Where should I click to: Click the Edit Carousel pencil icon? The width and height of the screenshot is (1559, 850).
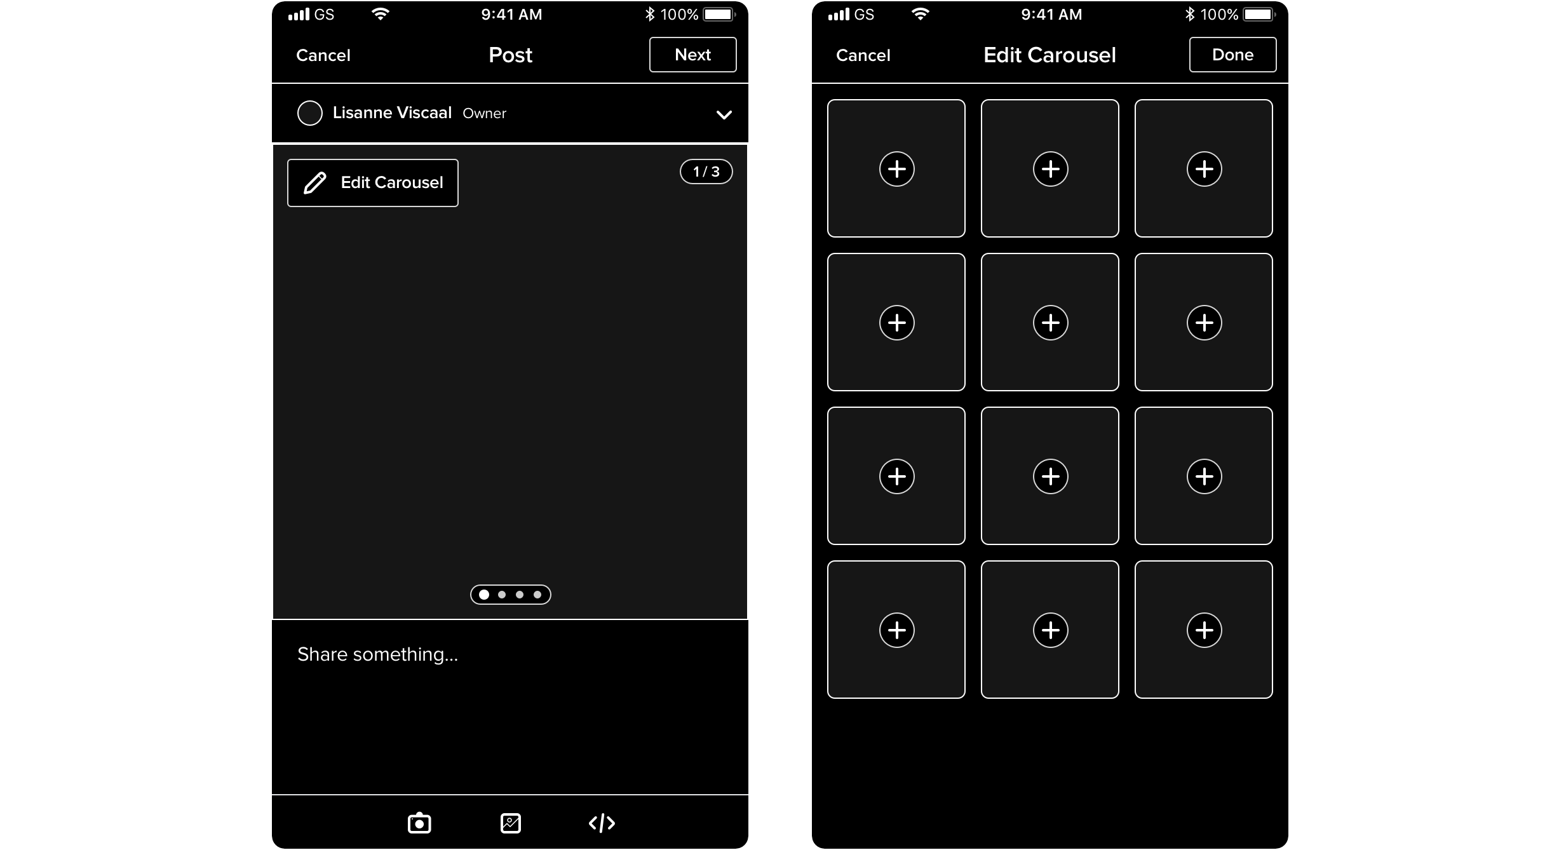tap(314, 182)
